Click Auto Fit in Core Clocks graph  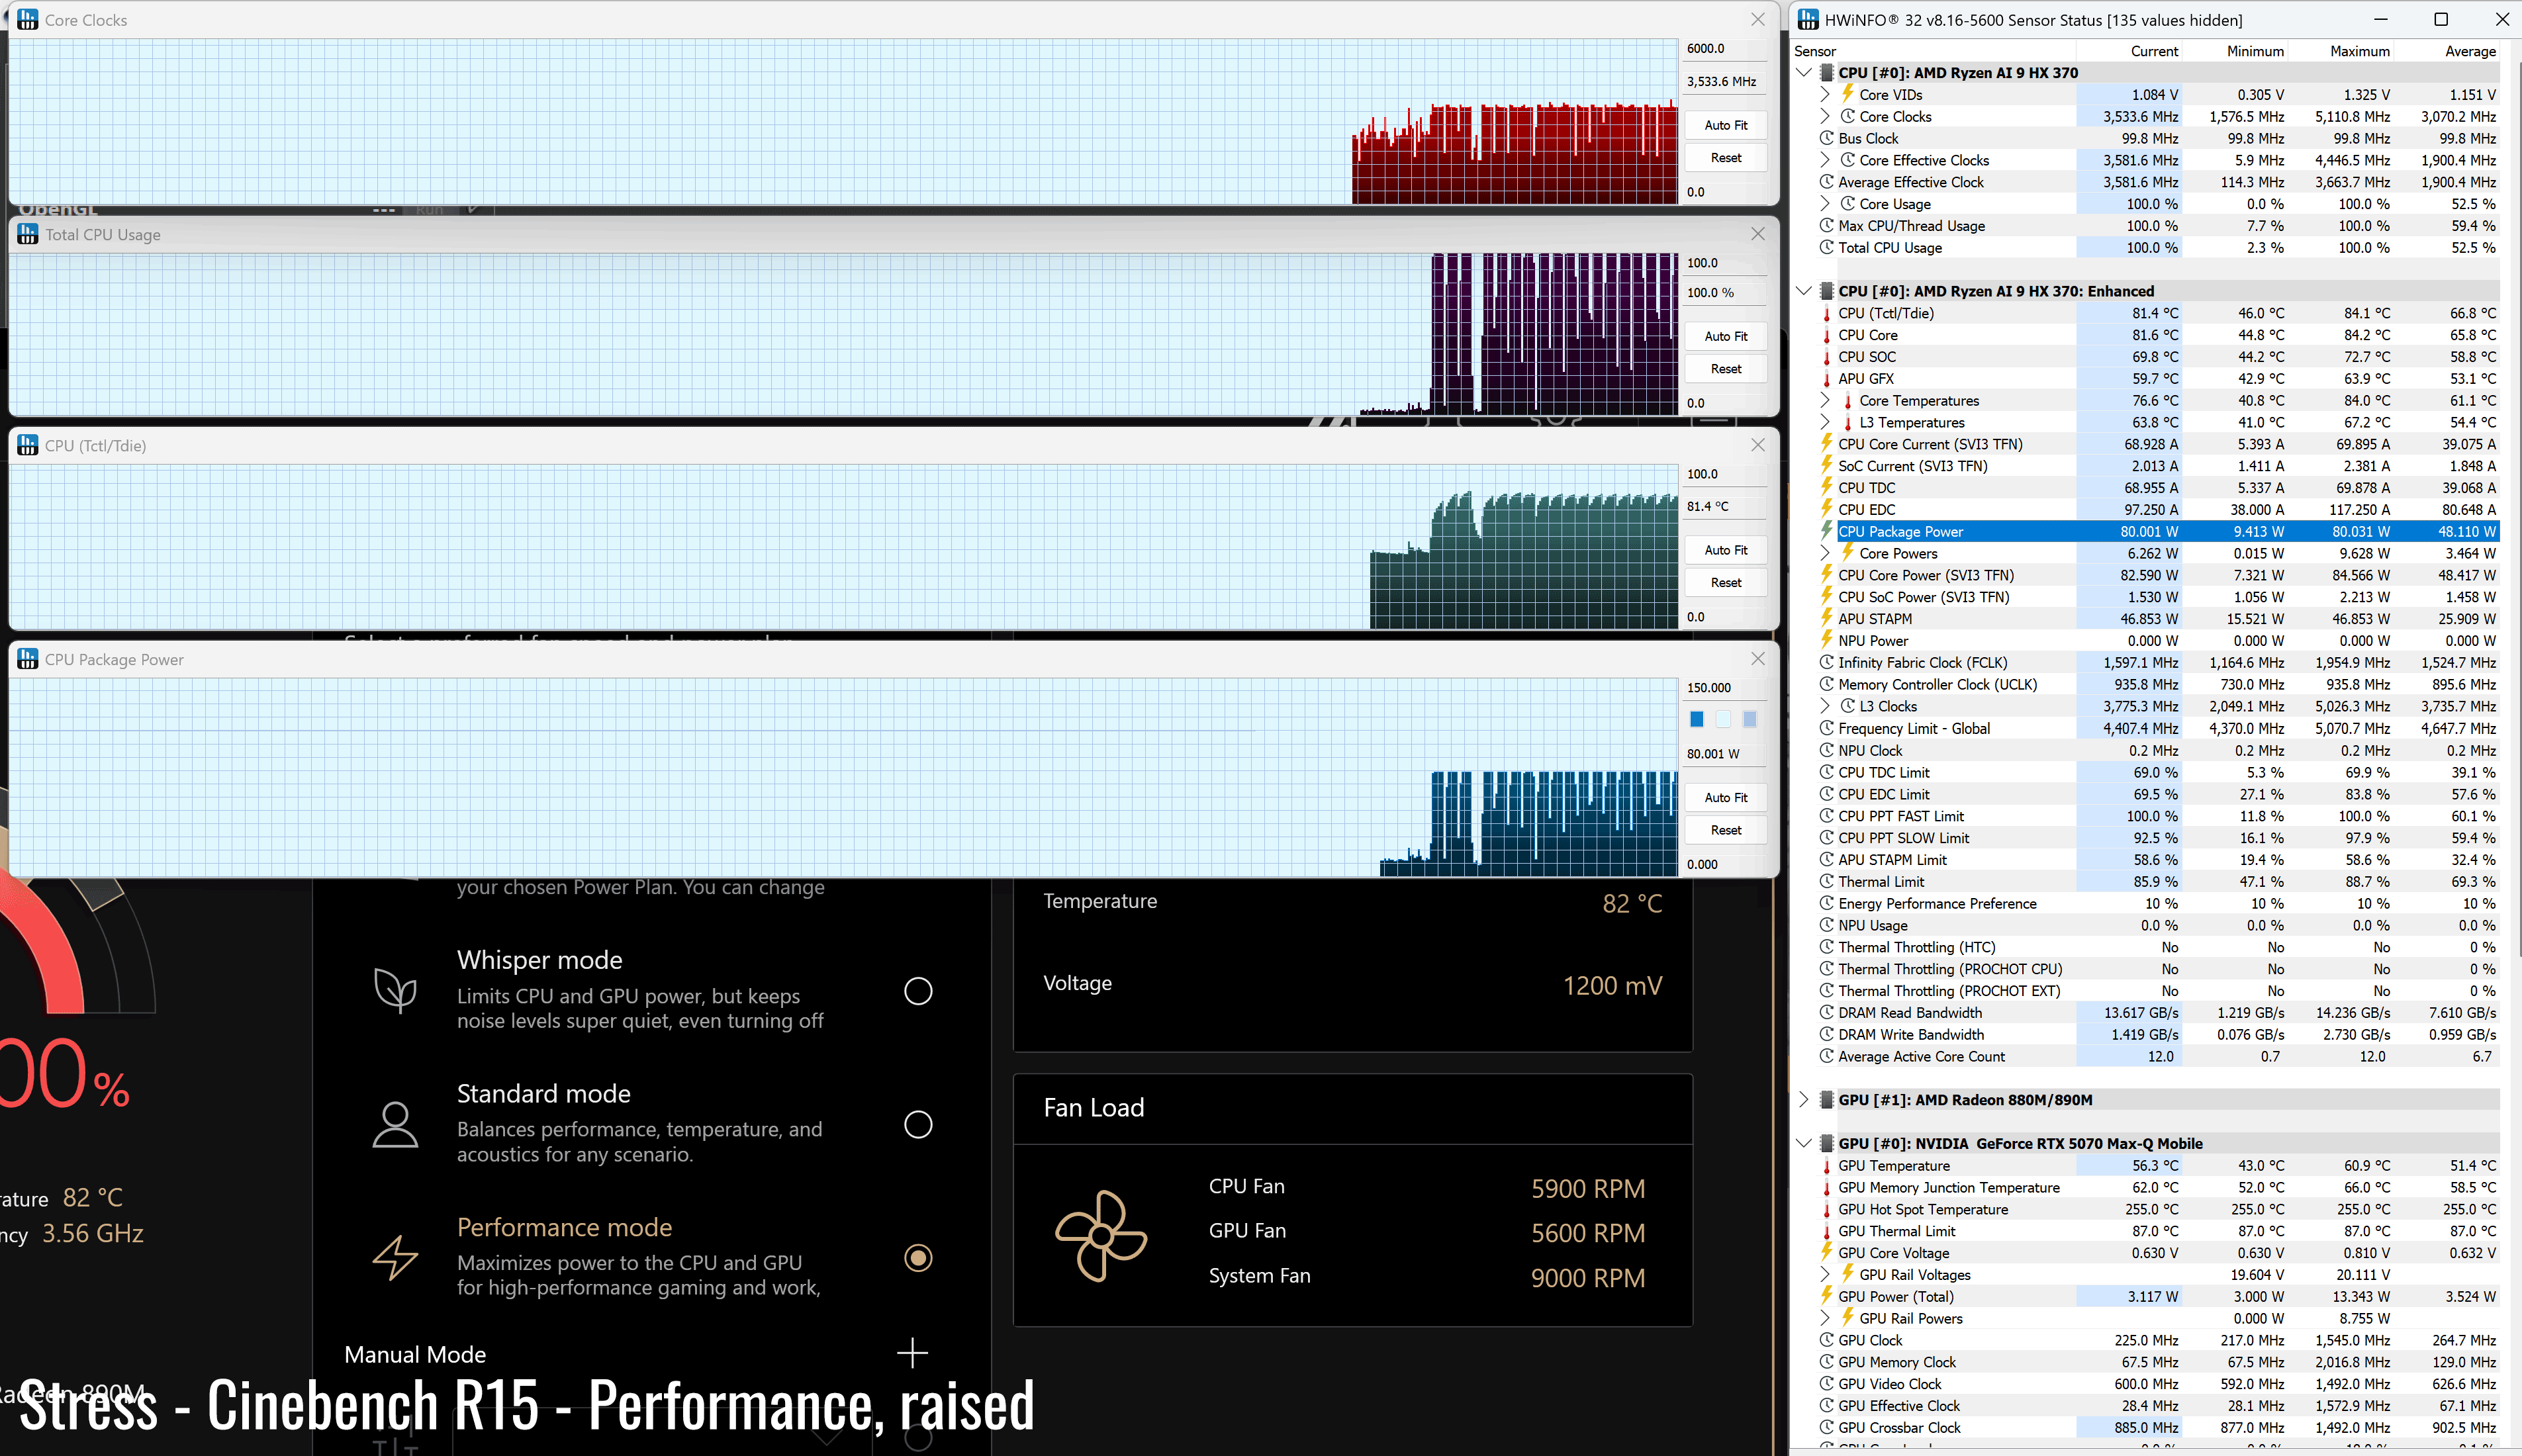tap(1726, 125)
